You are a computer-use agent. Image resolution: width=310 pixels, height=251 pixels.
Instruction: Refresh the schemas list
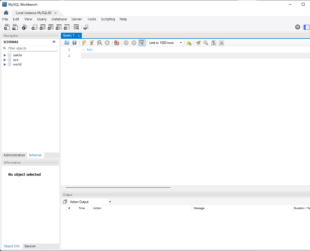click(54, 42)
